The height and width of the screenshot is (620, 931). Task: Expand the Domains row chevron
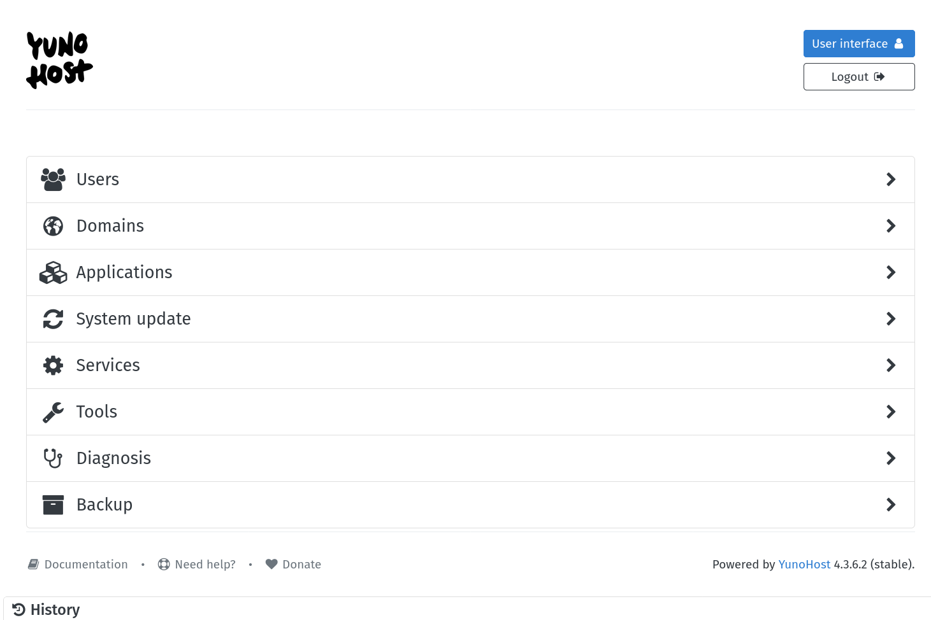[x=891, y=226]
